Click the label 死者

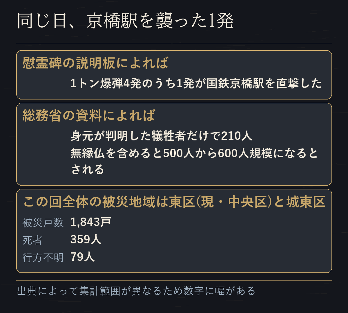(x=32, y=240)
